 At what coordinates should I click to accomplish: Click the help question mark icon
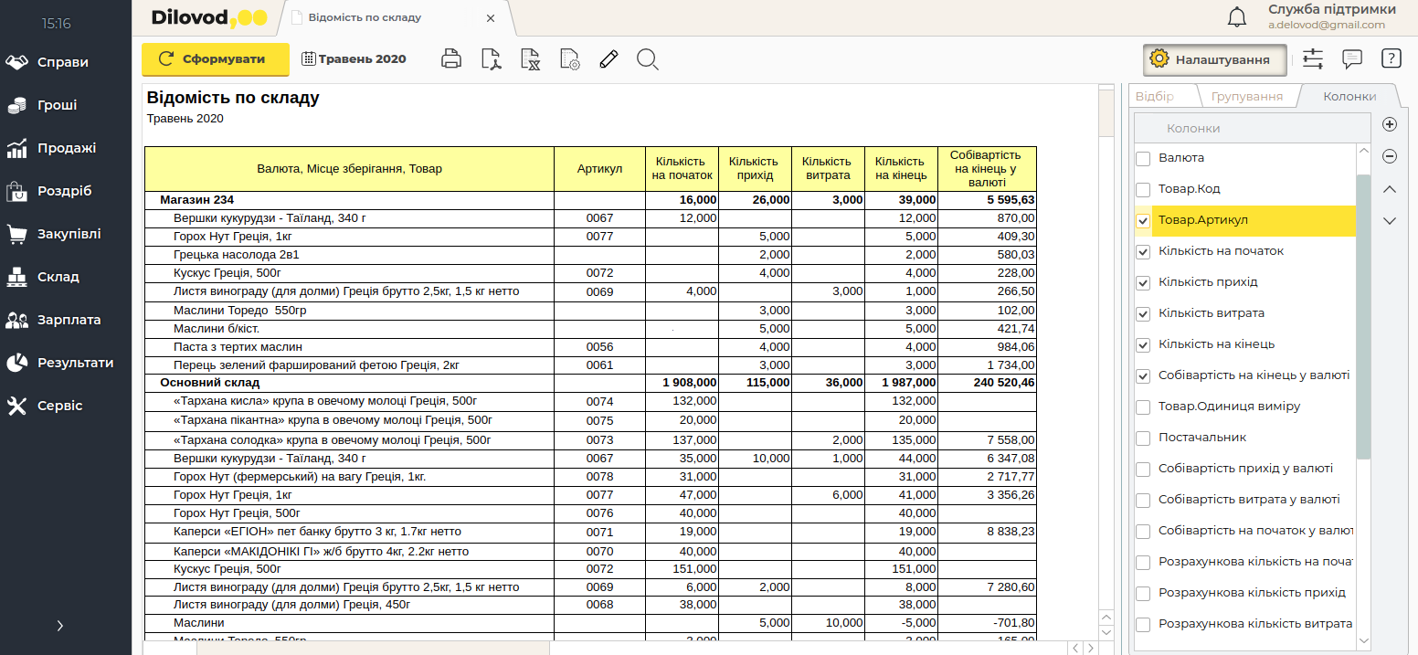[x=1391, y=58]
